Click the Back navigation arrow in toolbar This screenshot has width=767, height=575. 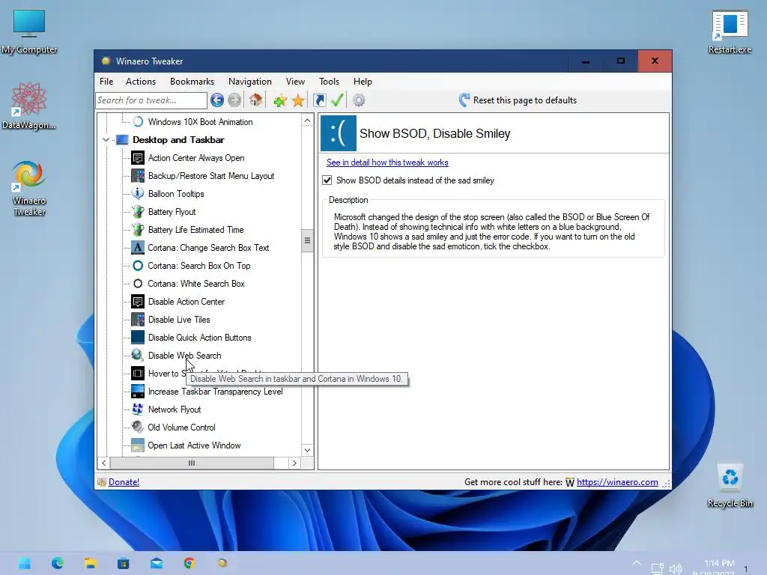tap(217, 100)
